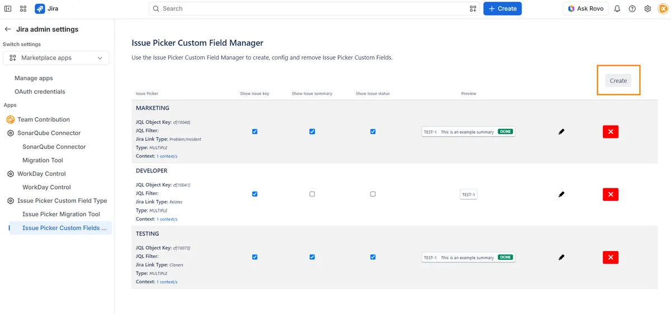Click the back arrow beside Jira admin settings

pos(8,29)
